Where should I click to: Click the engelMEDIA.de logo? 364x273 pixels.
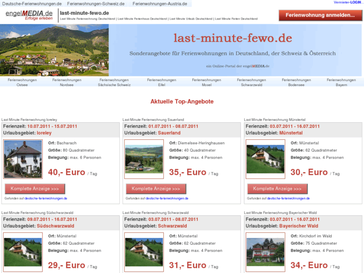coord(29,15)
